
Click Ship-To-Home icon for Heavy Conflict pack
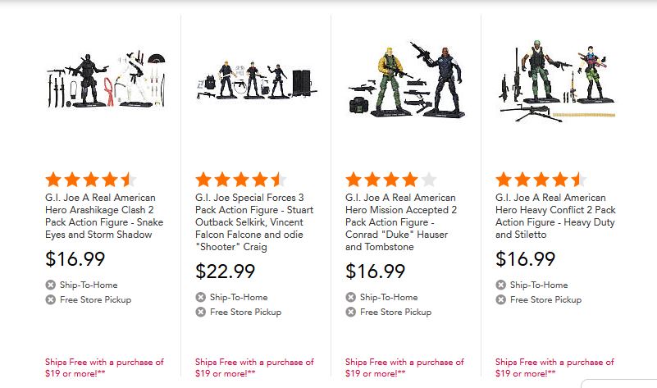(x=501, y=285)
